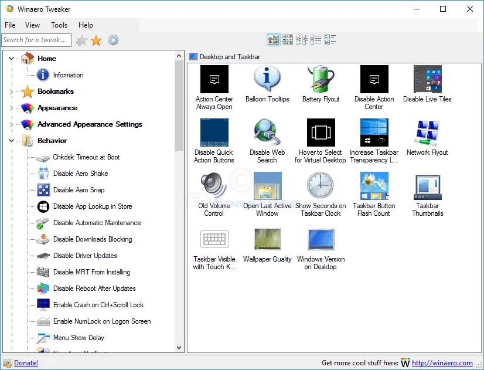Open the Balloon Tooltips tweak
This screenshot has height=370, width=484.
point(267,84)
